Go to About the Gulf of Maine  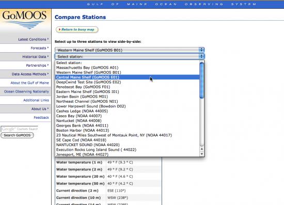tap(30, 83)
